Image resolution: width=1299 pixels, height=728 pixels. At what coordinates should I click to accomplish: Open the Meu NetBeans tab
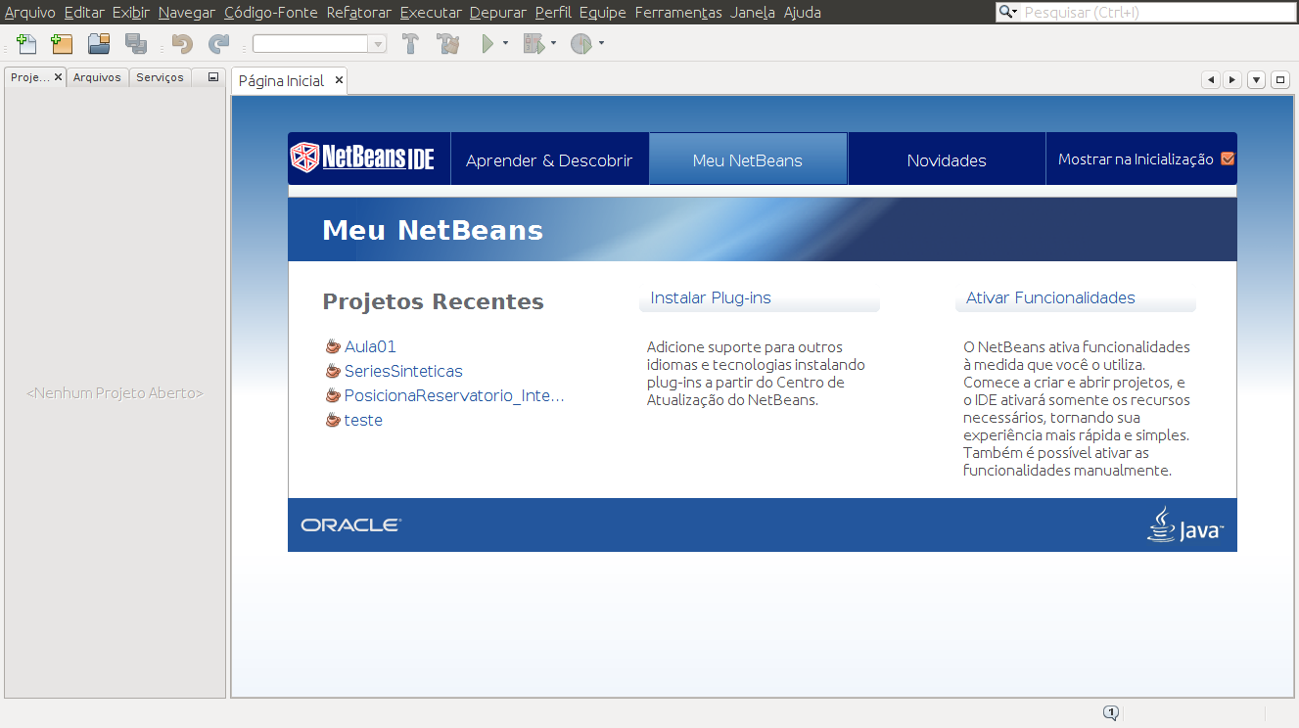(748, 160)
